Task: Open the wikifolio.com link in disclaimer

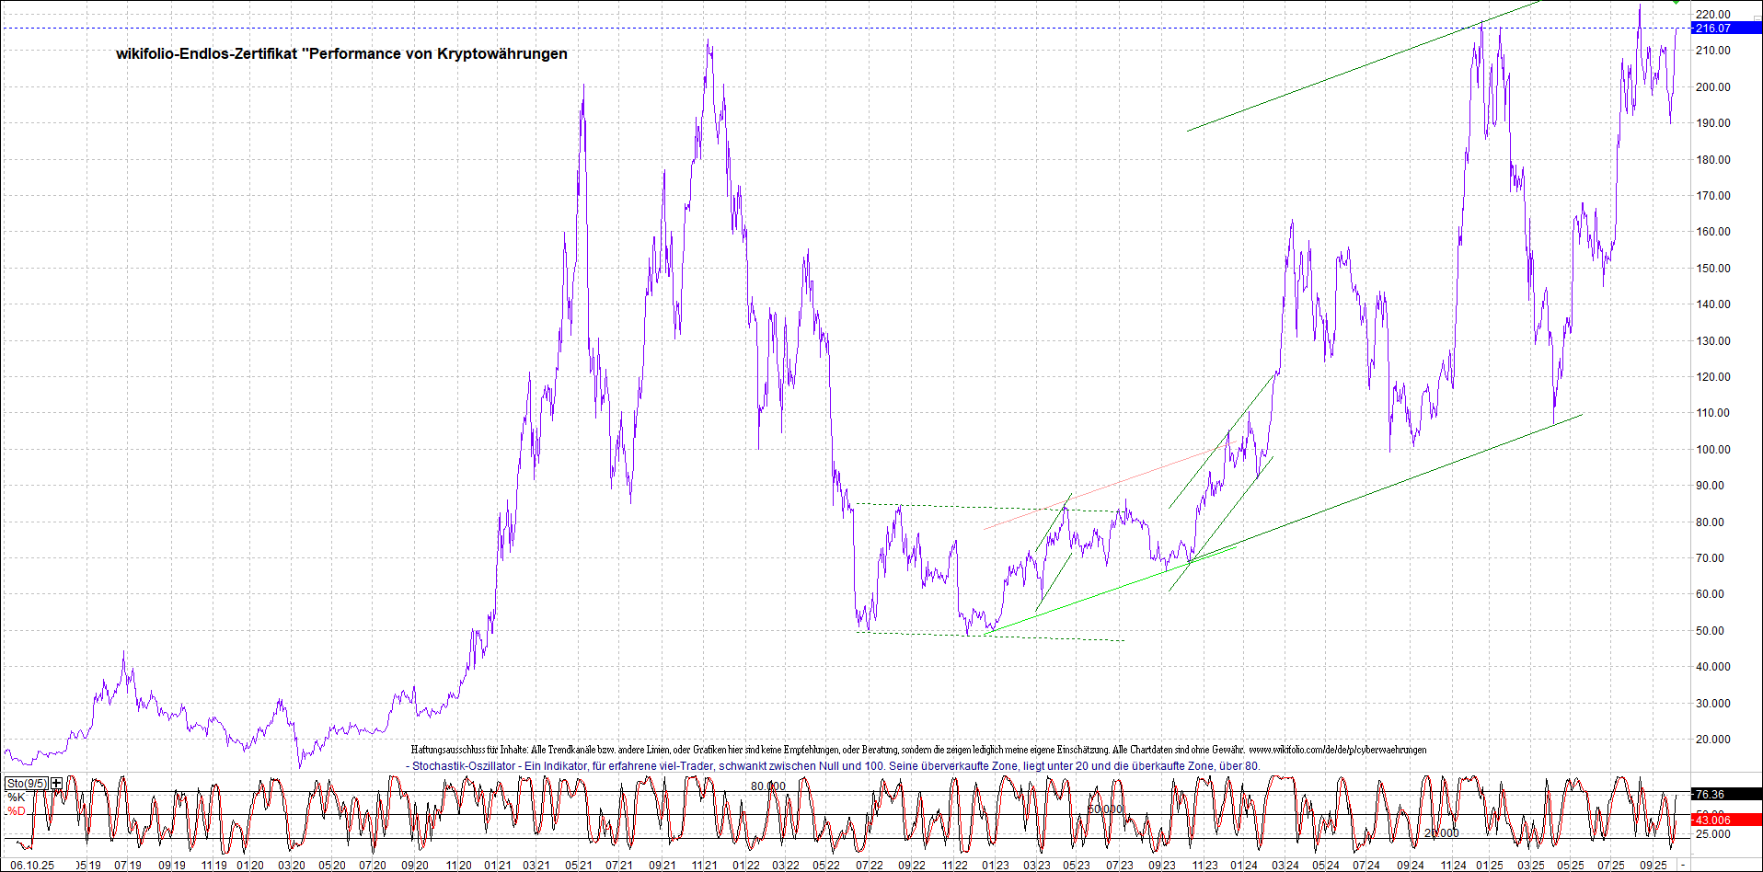Action: click(x=1337, y=751)
